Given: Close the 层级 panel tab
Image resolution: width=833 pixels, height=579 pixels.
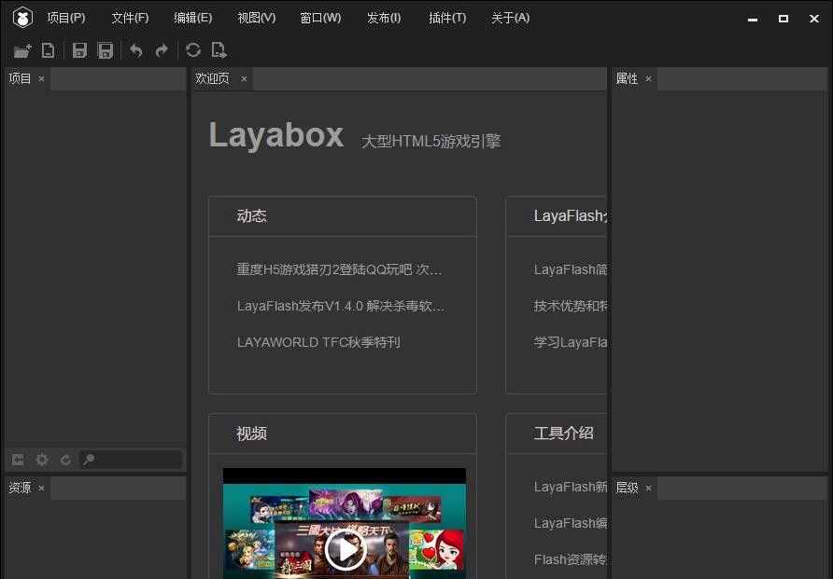Looking at the screenshot, I should point(648,488).
